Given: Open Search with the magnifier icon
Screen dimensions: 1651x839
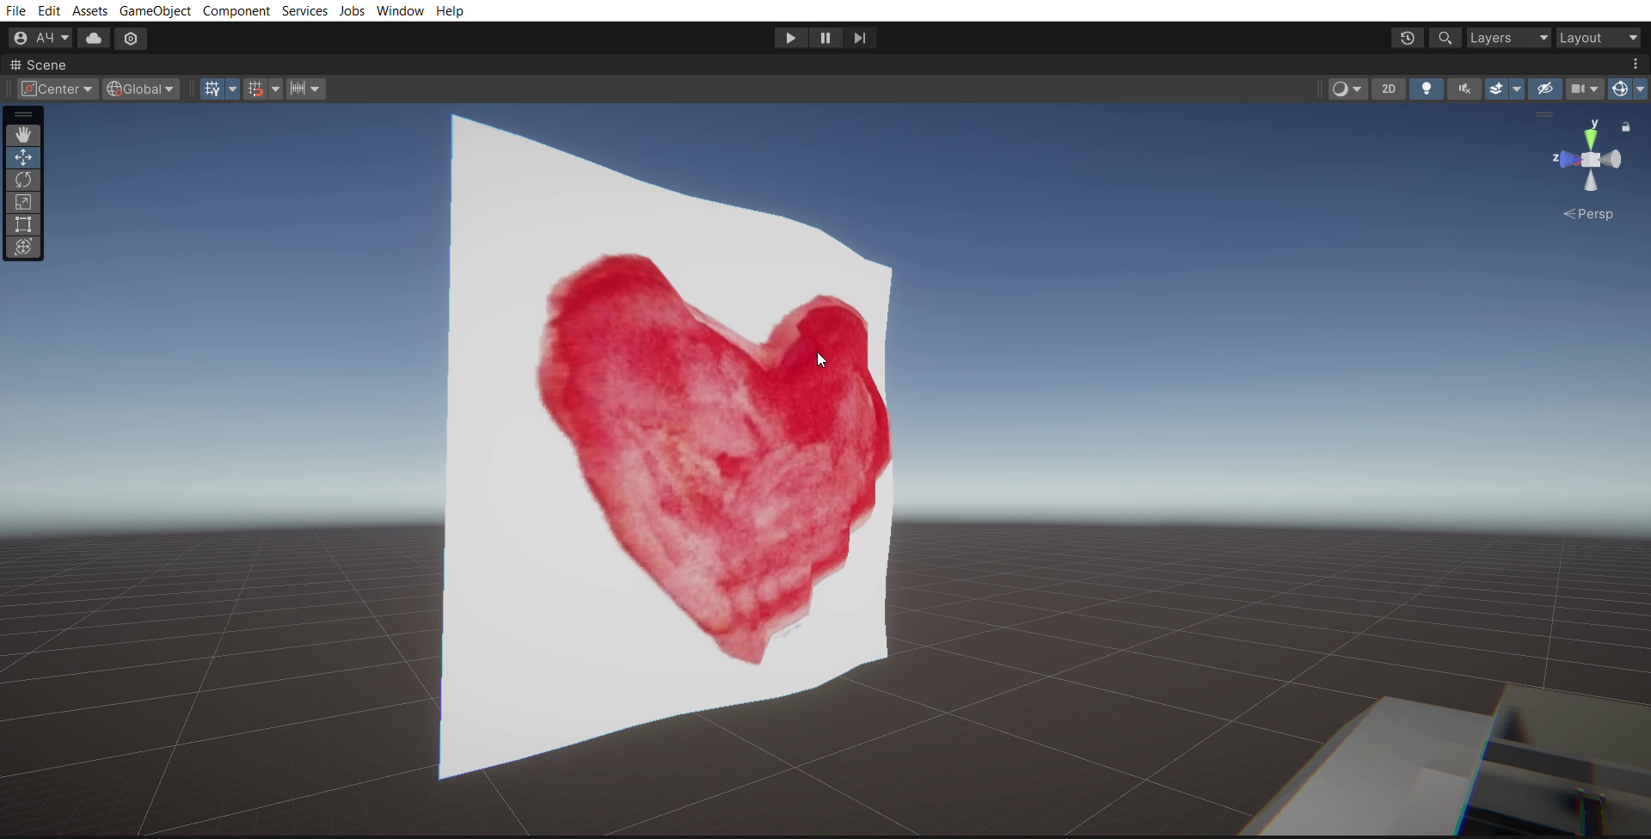Looking at the screenshot, I should (x=1445, y=38).
